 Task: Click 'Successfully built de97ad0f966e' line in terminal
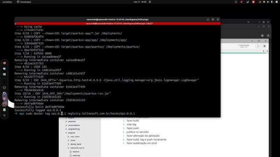click(x=39, y=107)
